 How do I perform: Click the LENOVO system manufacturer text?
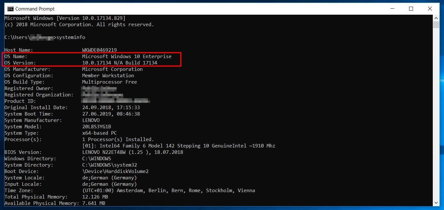tap(92, 120)
